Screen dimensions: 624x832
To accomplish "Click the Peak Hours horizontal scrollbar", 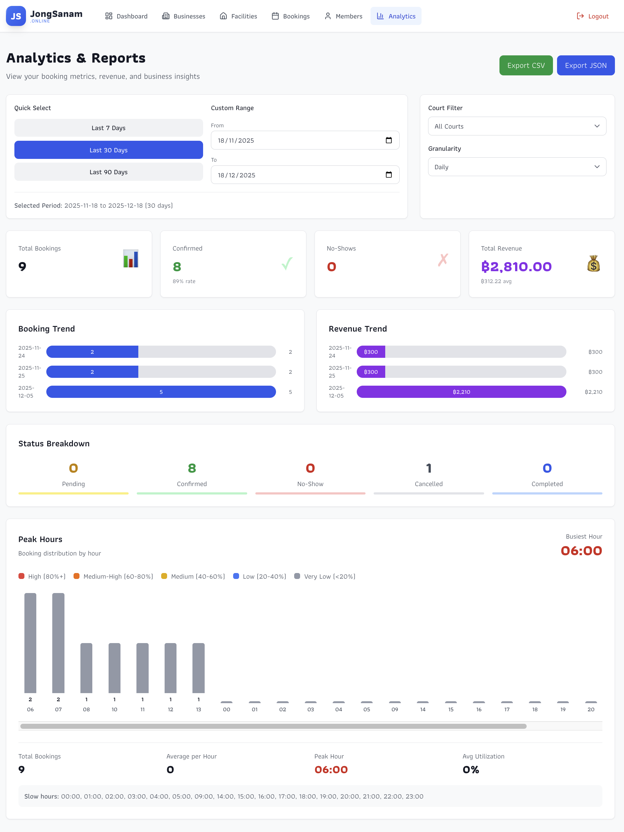I will [x=273, y=726].
